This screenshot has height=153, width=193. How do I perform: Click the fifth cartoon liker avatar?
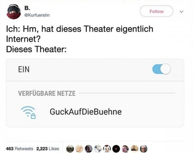pyautogui.click(x=107, y=149)
